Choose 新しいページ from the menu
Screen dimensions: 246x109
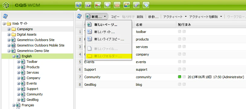click(108, 24)
